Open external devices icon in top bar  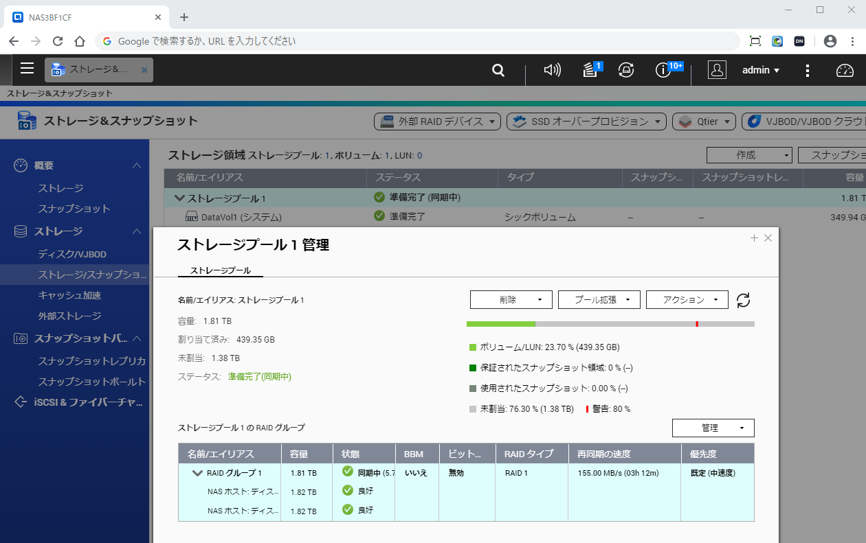click(x=626, y=70)
